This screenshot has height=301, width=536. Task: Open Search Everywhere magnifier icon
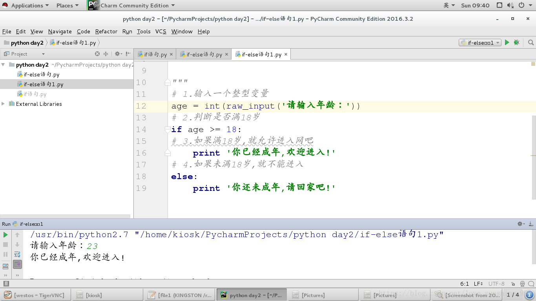(531, 42)
